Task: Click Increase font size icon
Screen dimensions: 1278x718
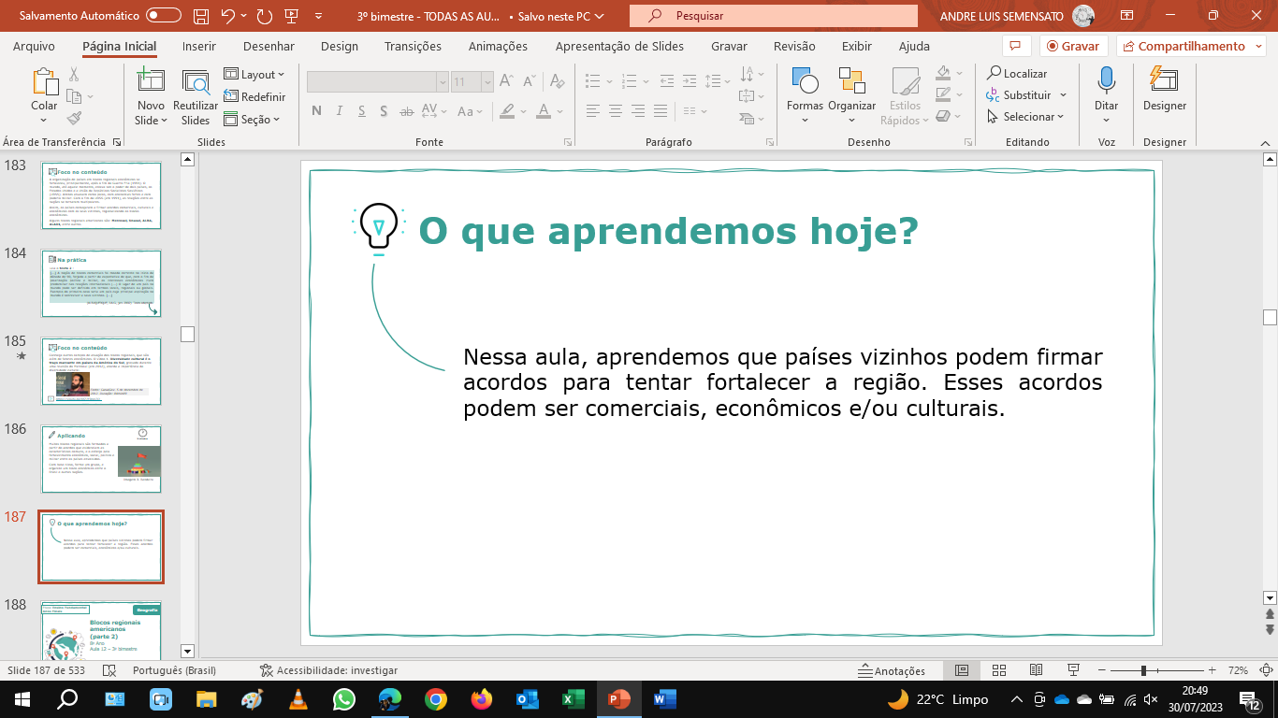Action: point(506,82)
